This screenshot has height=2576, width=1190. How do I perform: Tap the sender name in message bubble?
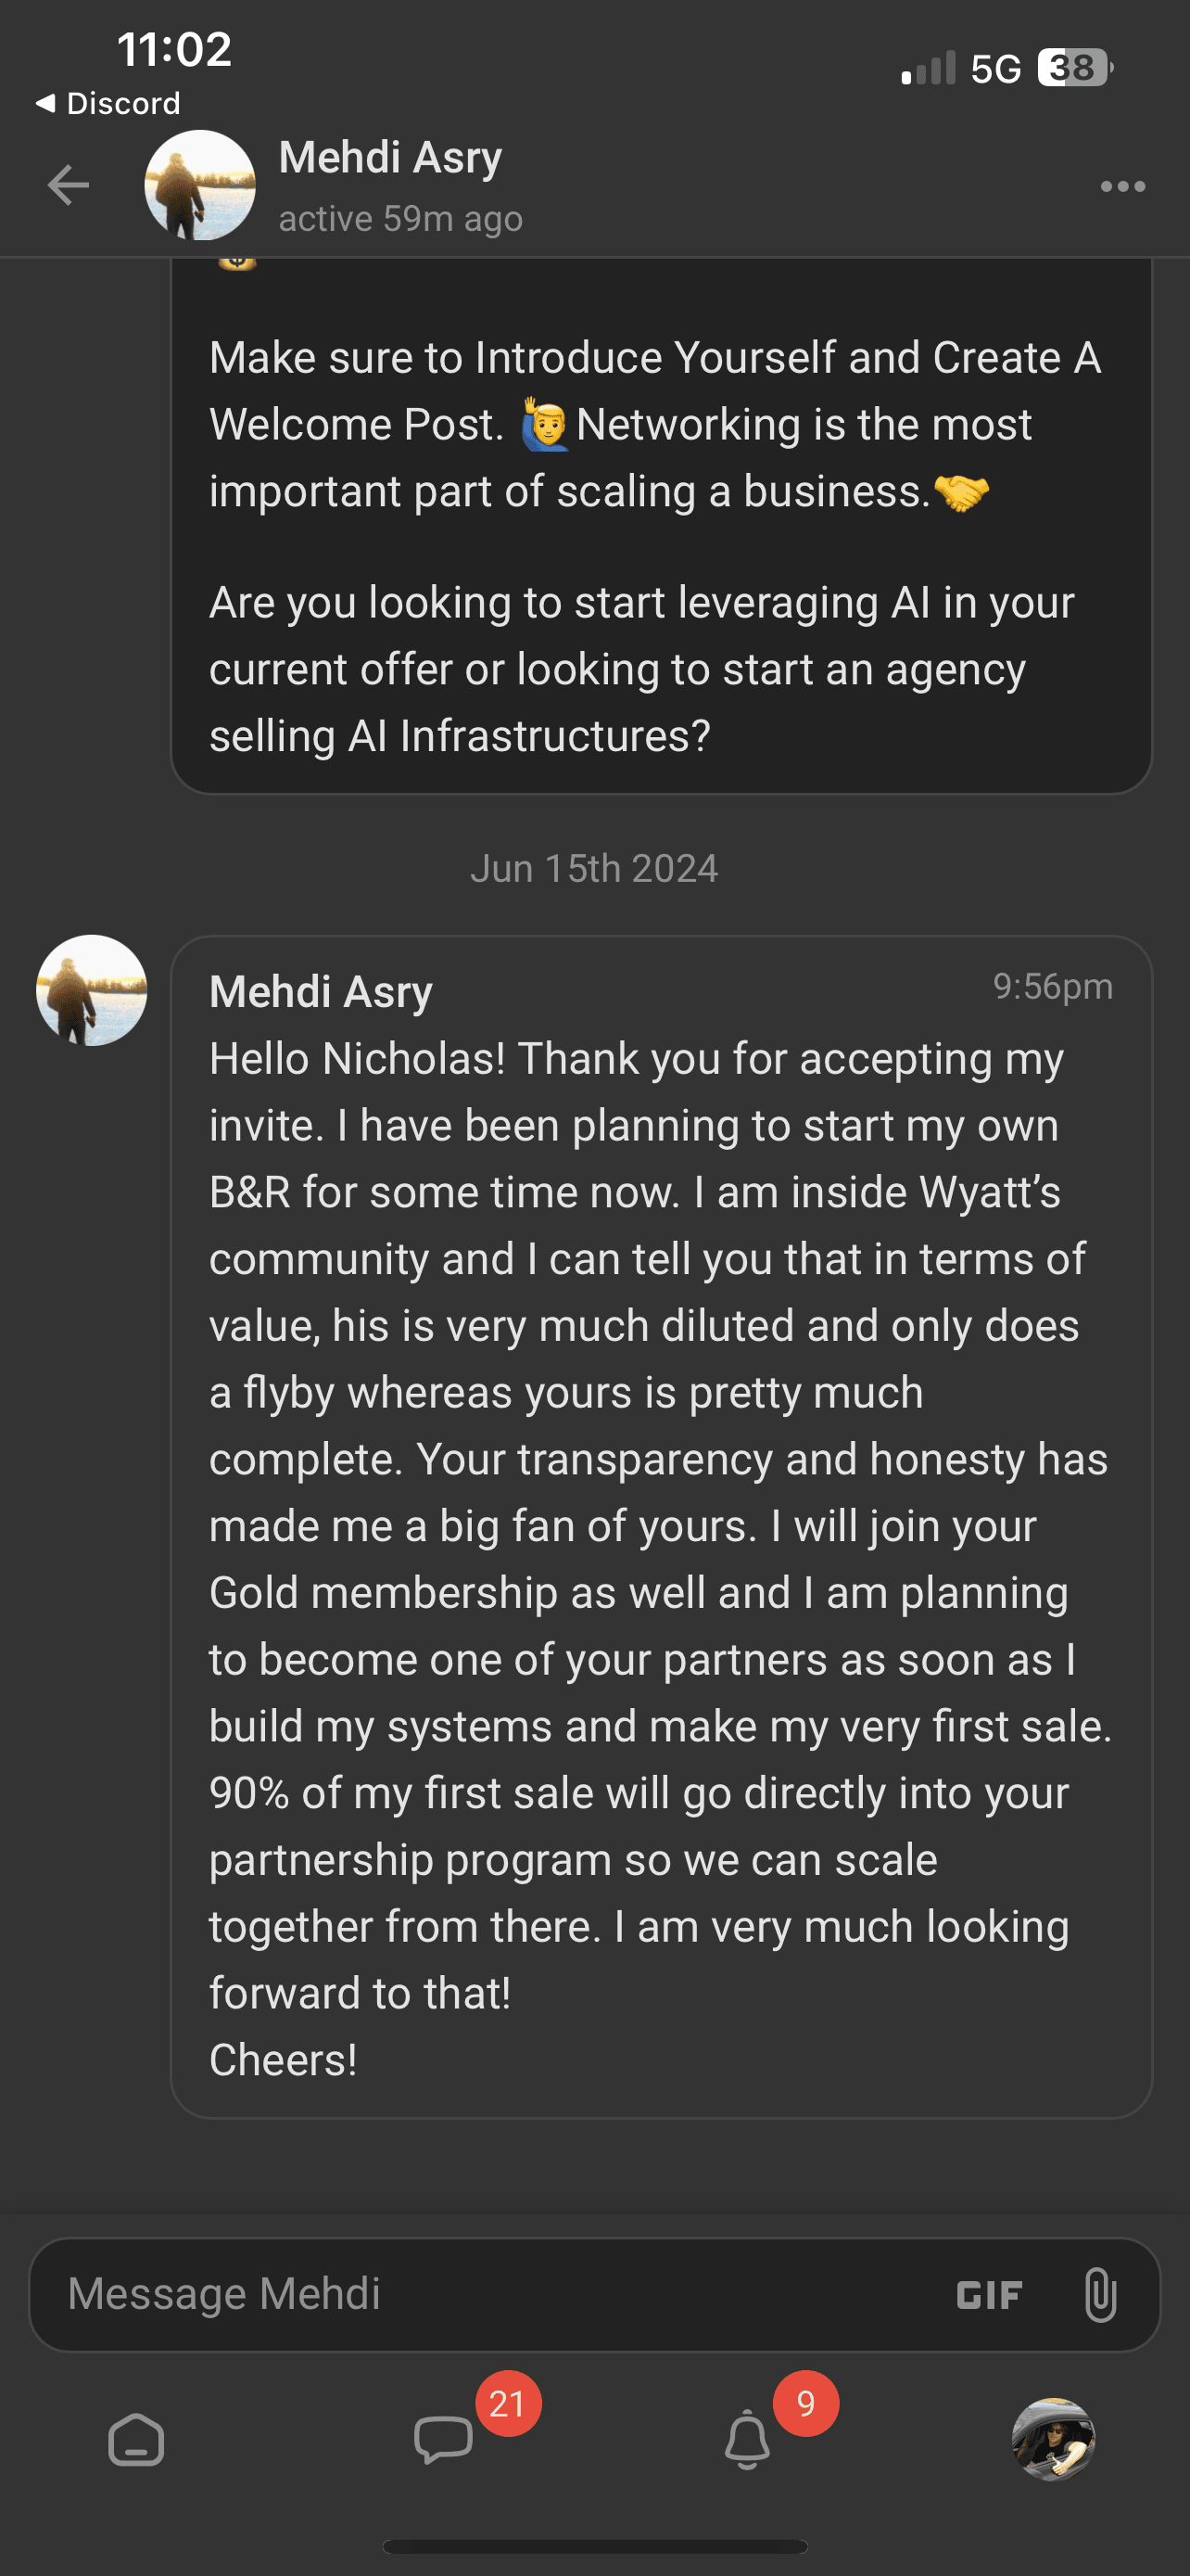[x=321, y=992]
